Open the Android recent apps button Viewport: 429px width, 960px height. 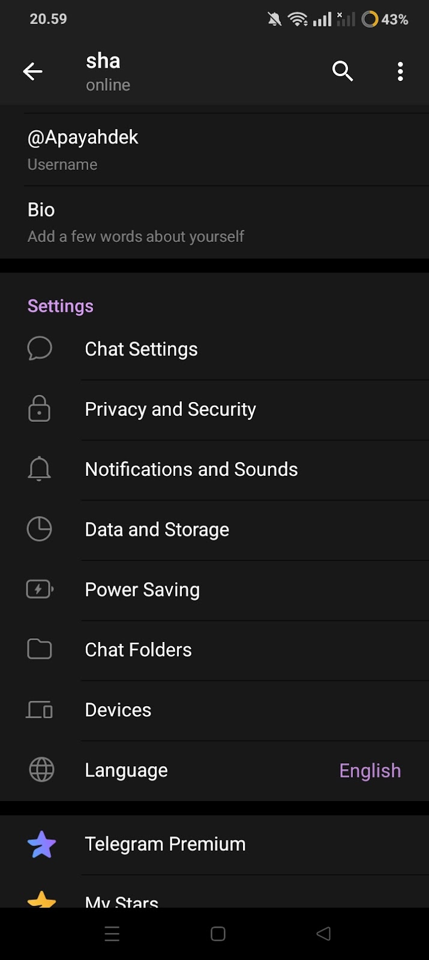112,934
